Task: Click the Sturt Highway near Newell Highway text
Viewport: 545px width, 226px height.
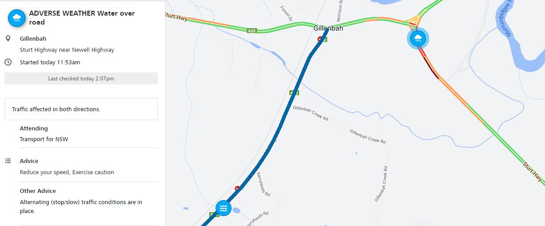Action: coord(67,50)
